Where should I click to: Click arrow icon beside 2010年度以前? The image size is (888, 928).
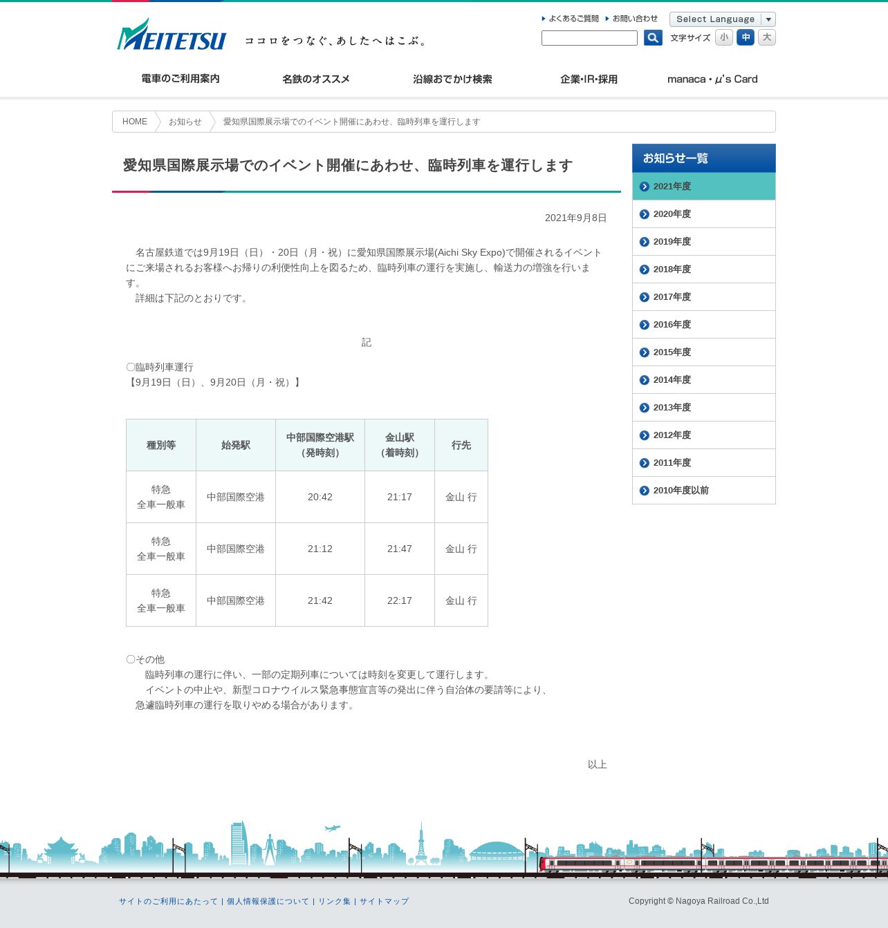tap(645, 491)
